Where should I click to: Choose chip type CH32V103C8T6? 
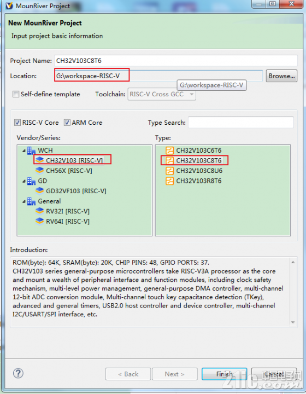[199, 160]
